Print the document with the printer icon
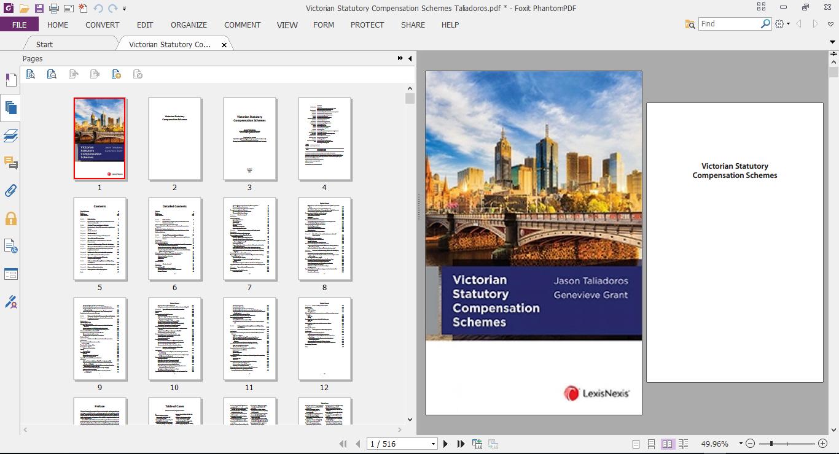 [53, 9]
